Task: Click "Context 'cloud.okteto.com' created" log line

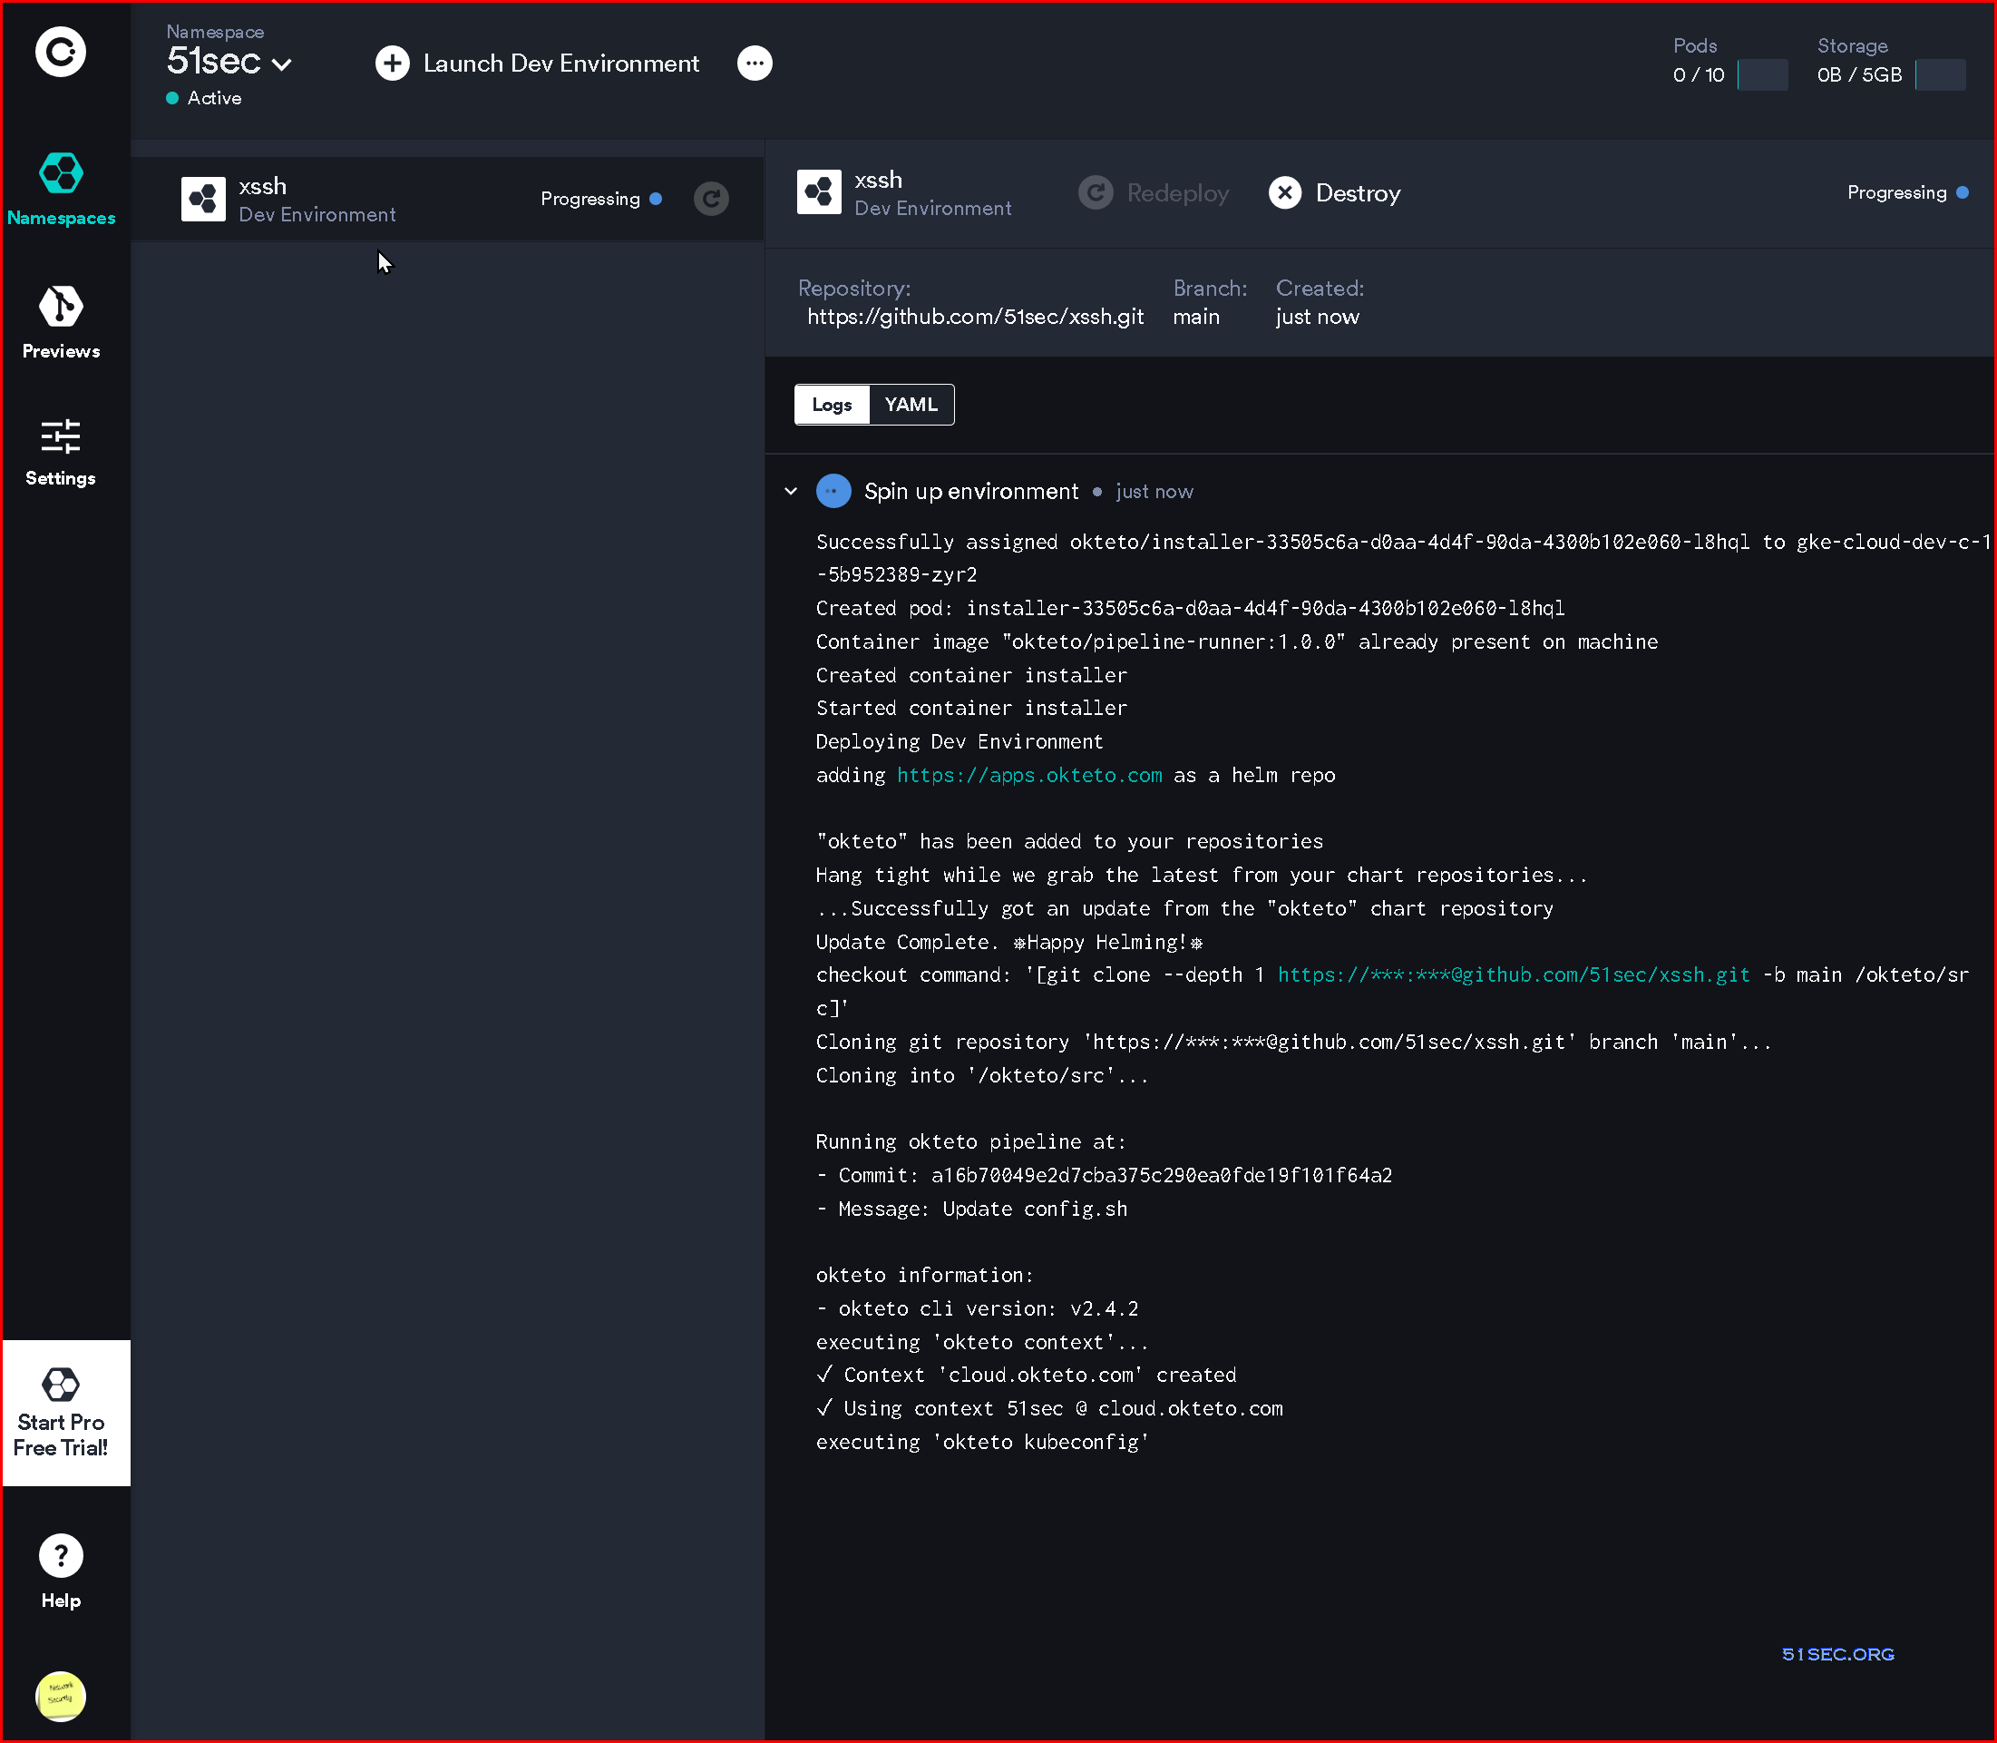Action: point(1027,1376)
